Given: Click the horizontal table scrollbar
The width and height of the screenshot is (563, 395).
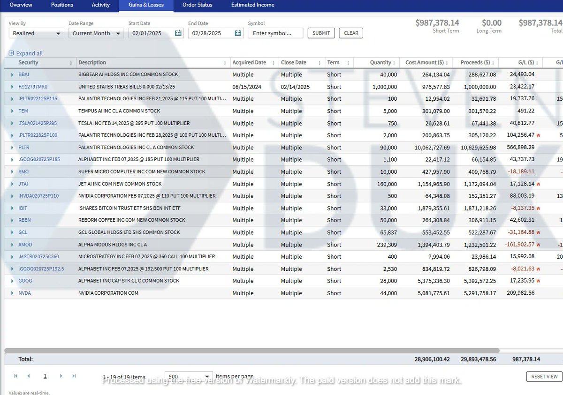Looking at the screenshot, I should [x=252, y=350].
